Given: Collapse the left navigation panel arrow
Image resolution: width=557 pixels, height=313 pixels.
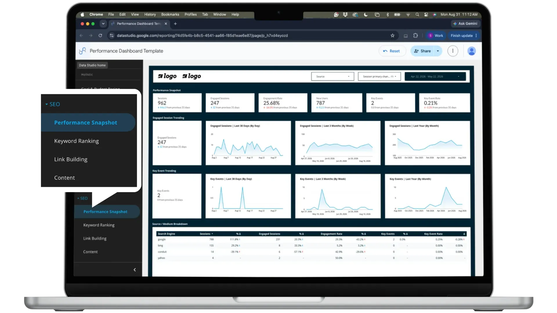Looking at the screenshot, I should pyautogui.click(x=135, y=270).
